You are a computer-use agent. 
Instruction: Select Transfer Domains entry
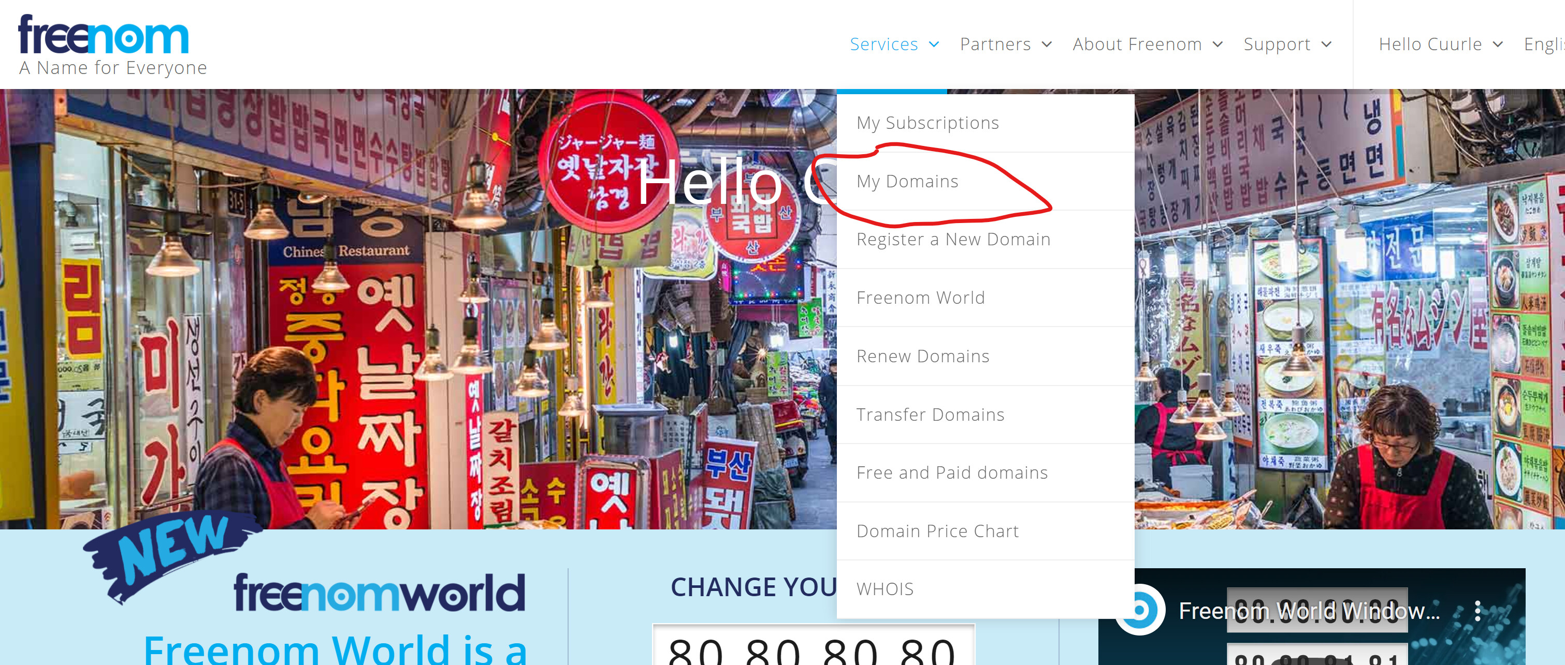point(985,415)
